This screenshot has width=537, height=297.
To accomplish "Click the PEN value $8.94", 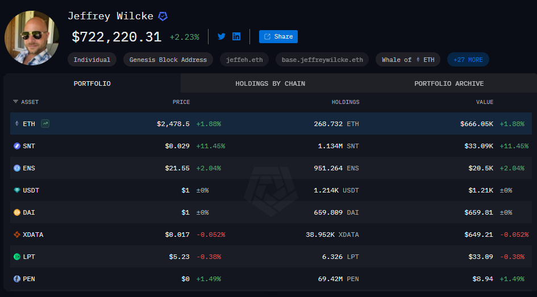I will (483, 279).
